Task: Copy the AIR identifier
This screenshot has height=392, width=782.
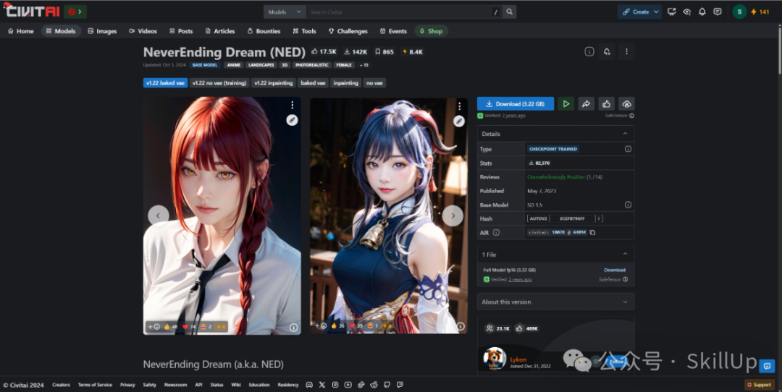Action: pos(592,232)
